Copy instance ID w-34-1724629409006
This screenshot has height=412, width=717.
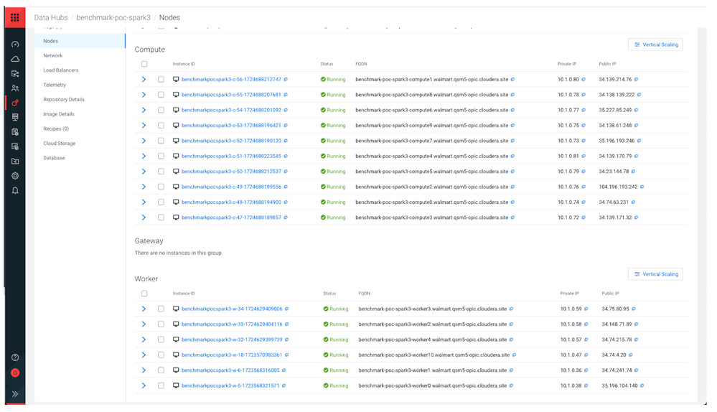pyautogui.click(x=286, y=309)
